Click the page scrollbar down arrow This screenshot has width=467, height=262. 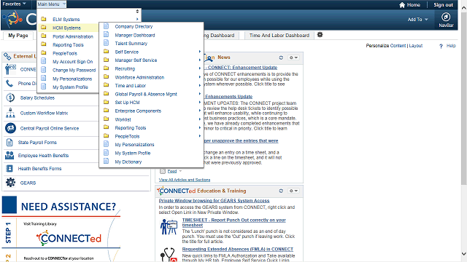click(464, 254)
